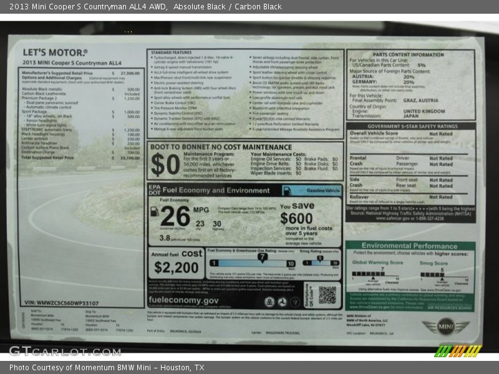Click the Fuel Economy and Environment header
The width and height of the screenshot is (499, 374).
point(216,190)
